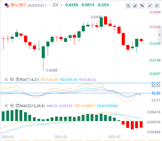162x141 pixels.
Task: Switch chart type with candlestick icon
Action: pos(142,6)
